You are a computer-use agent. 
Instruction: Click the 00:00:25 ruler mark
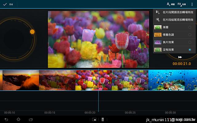click(130, 113)
